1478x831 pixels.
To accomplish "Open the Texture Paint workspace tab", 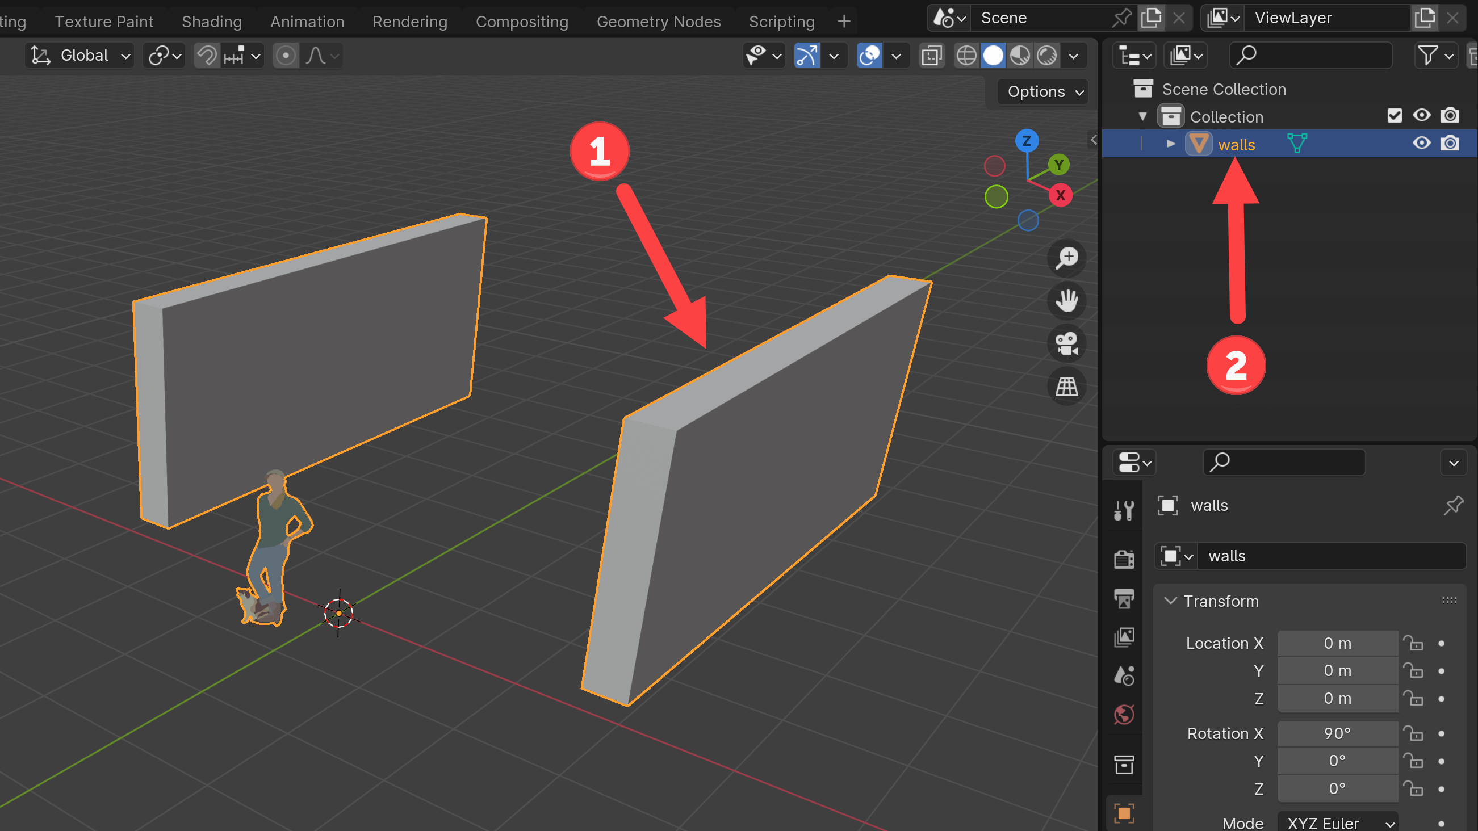I will point(104,21).
